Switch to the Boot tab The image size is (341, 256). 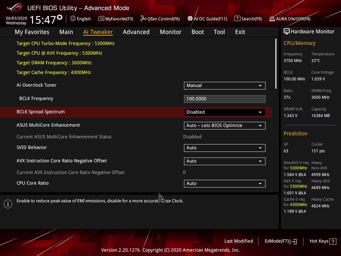point(198,32)
